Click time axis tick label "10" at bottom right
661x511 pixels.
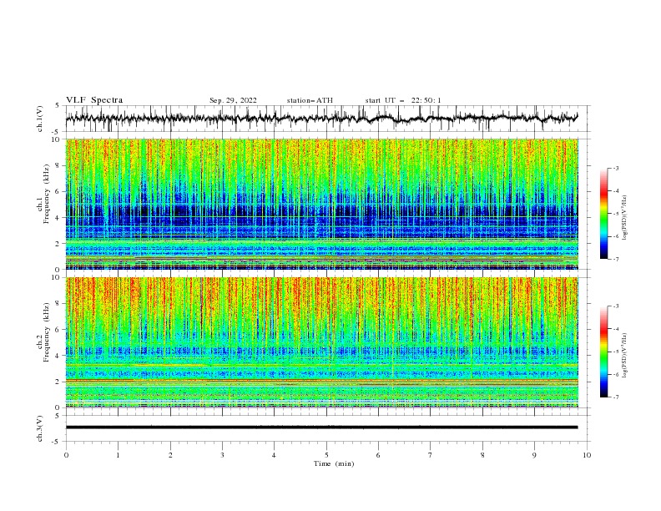pos(587,455)
